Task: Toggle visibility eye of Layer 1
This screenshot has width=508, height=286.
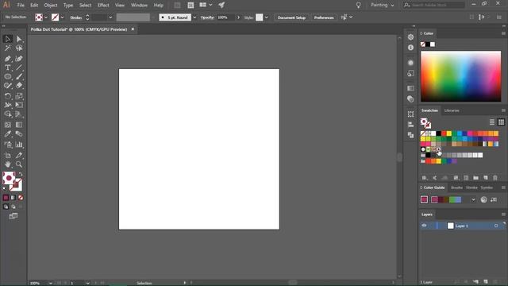Action: click(x=424, y=226)
